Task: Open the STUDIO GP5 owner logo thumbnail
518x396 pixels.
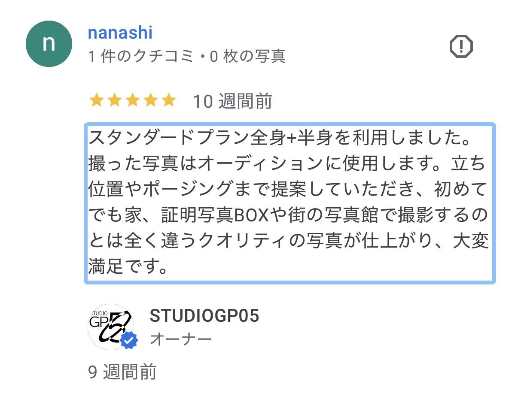Action: click(x=110, y=327)
